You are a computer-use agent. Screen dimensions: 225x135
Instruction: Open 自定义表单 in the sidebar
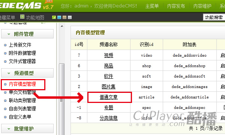pos(20,117)
